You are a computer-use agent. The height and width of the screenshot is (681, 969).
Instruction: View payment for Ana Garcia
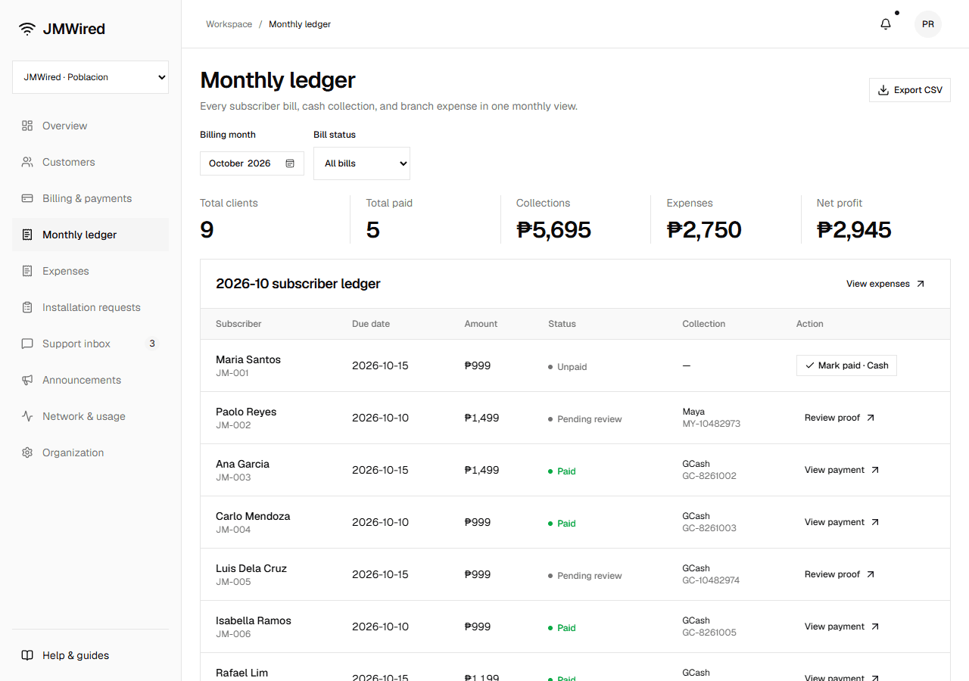pyautogui.click(x=842, y=470)
